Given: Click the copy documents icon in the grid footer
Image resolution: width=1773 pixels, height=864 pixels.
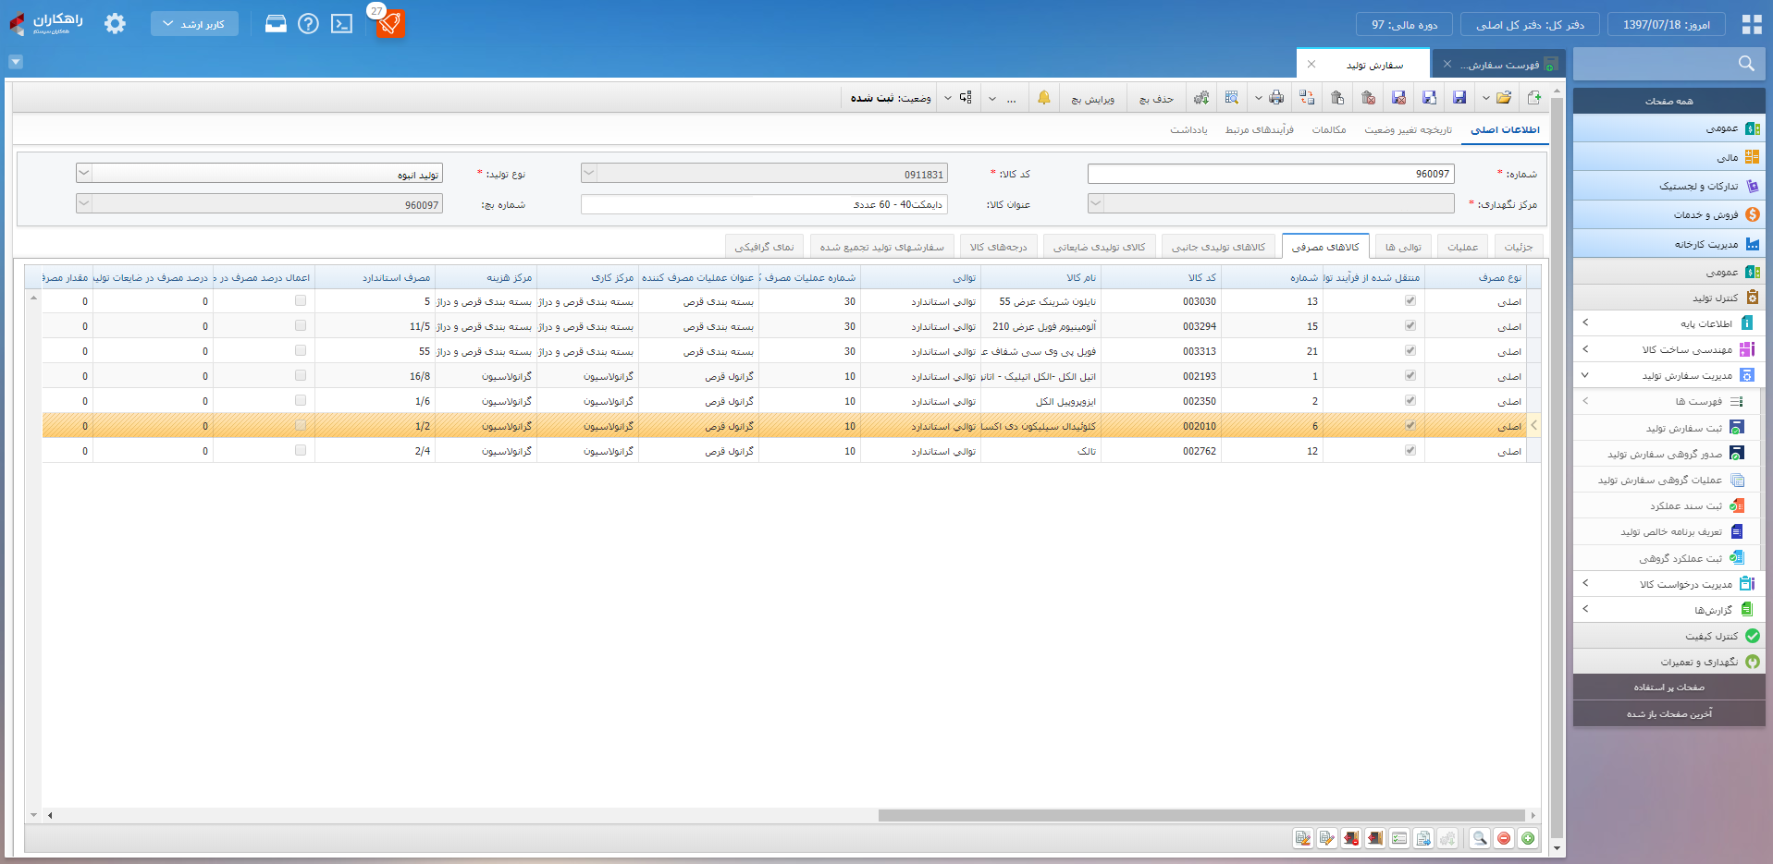Looking at the screenshot, I should (1423, 838).
